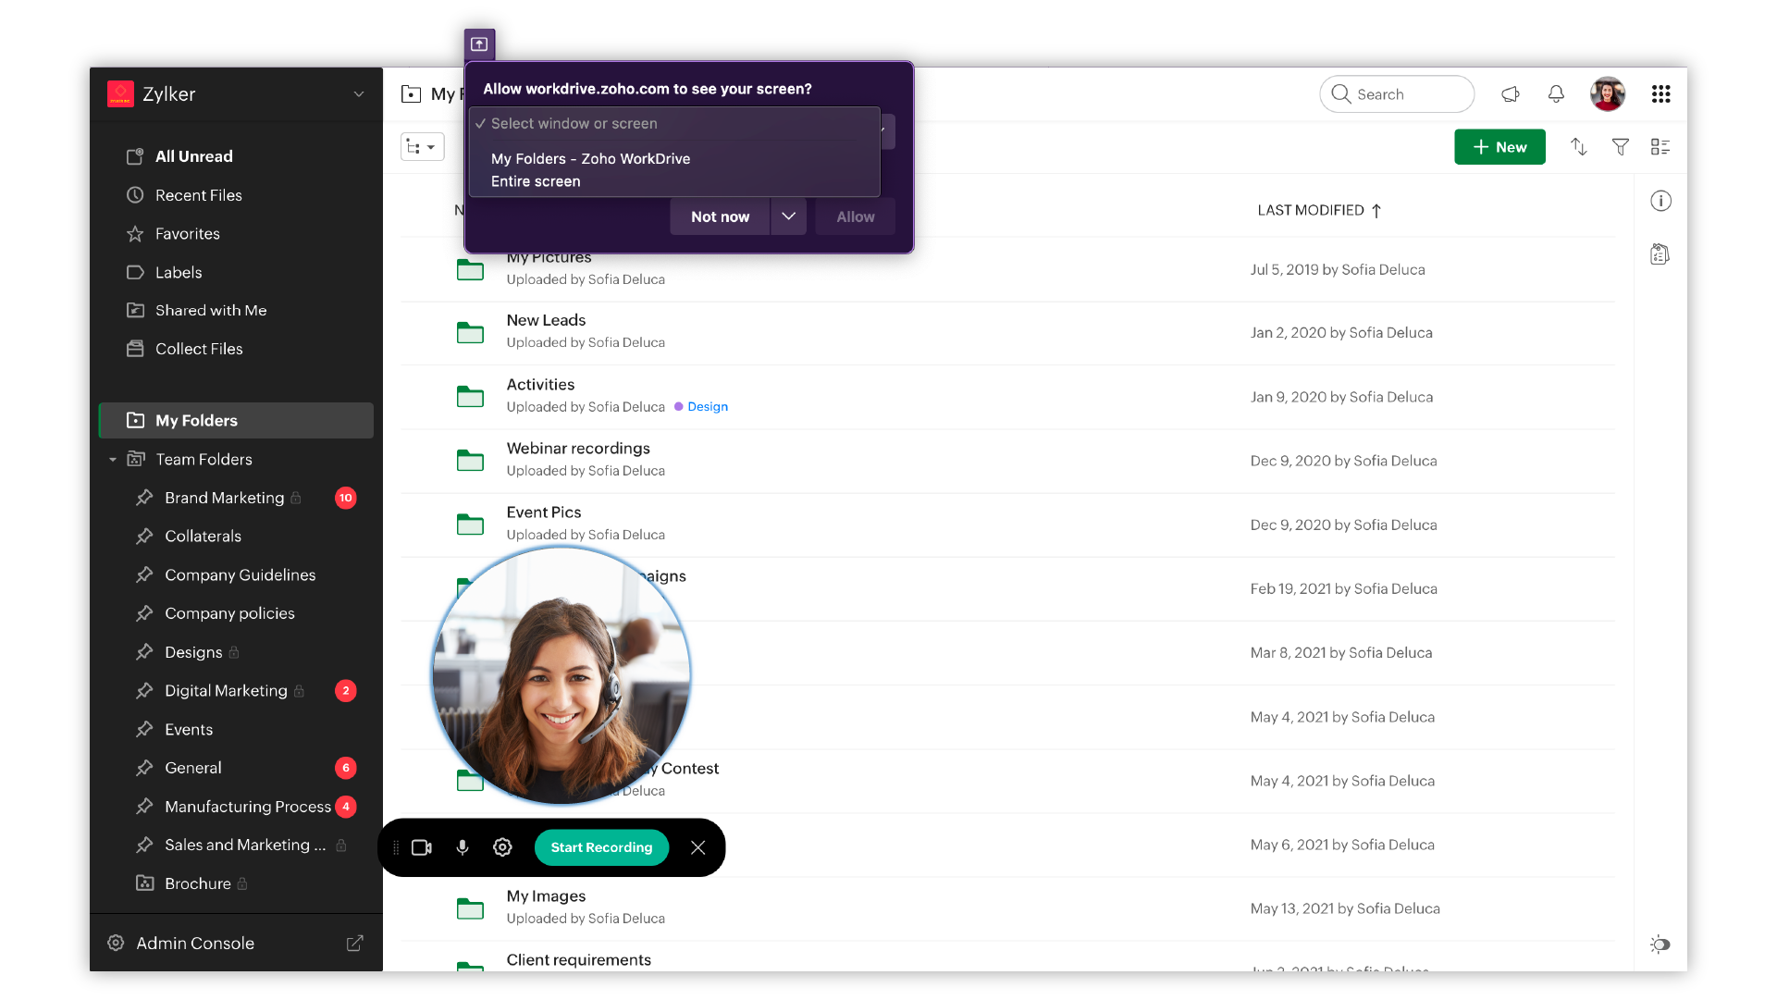Viewport: 1777px width, 1000px height.
Task: Toggle the microphone in recording bar
Action: click(463, 847)
